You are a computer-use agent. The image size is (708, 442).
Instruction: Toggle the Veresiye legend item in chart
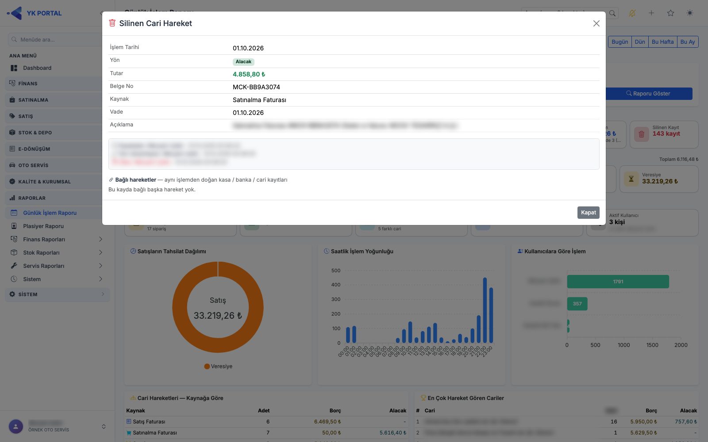[x=218, y=366]
